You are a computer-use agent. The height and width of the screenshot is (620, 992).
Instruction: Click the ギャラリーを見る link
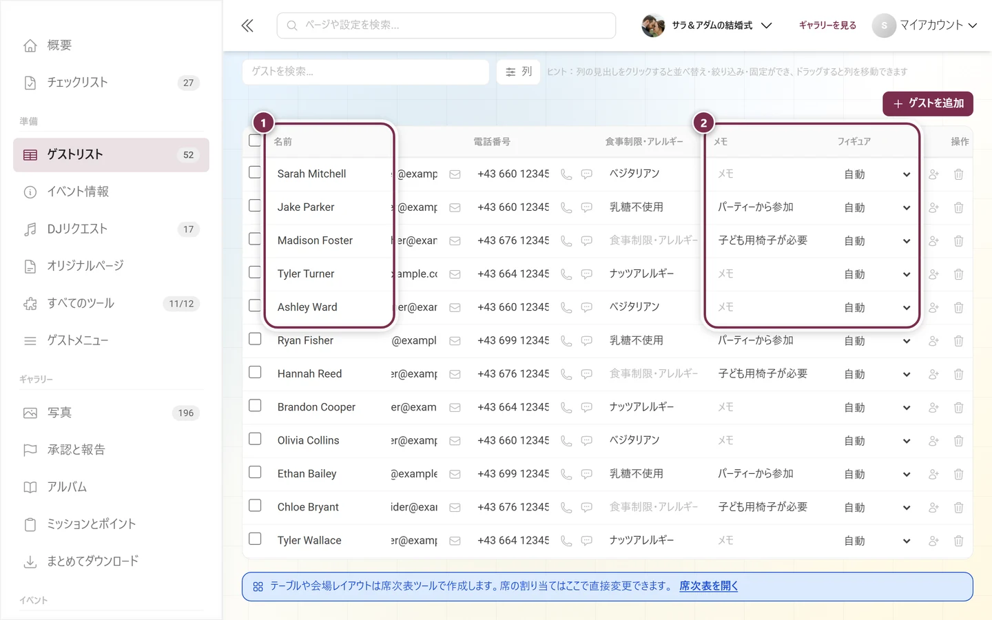(827, 25)
